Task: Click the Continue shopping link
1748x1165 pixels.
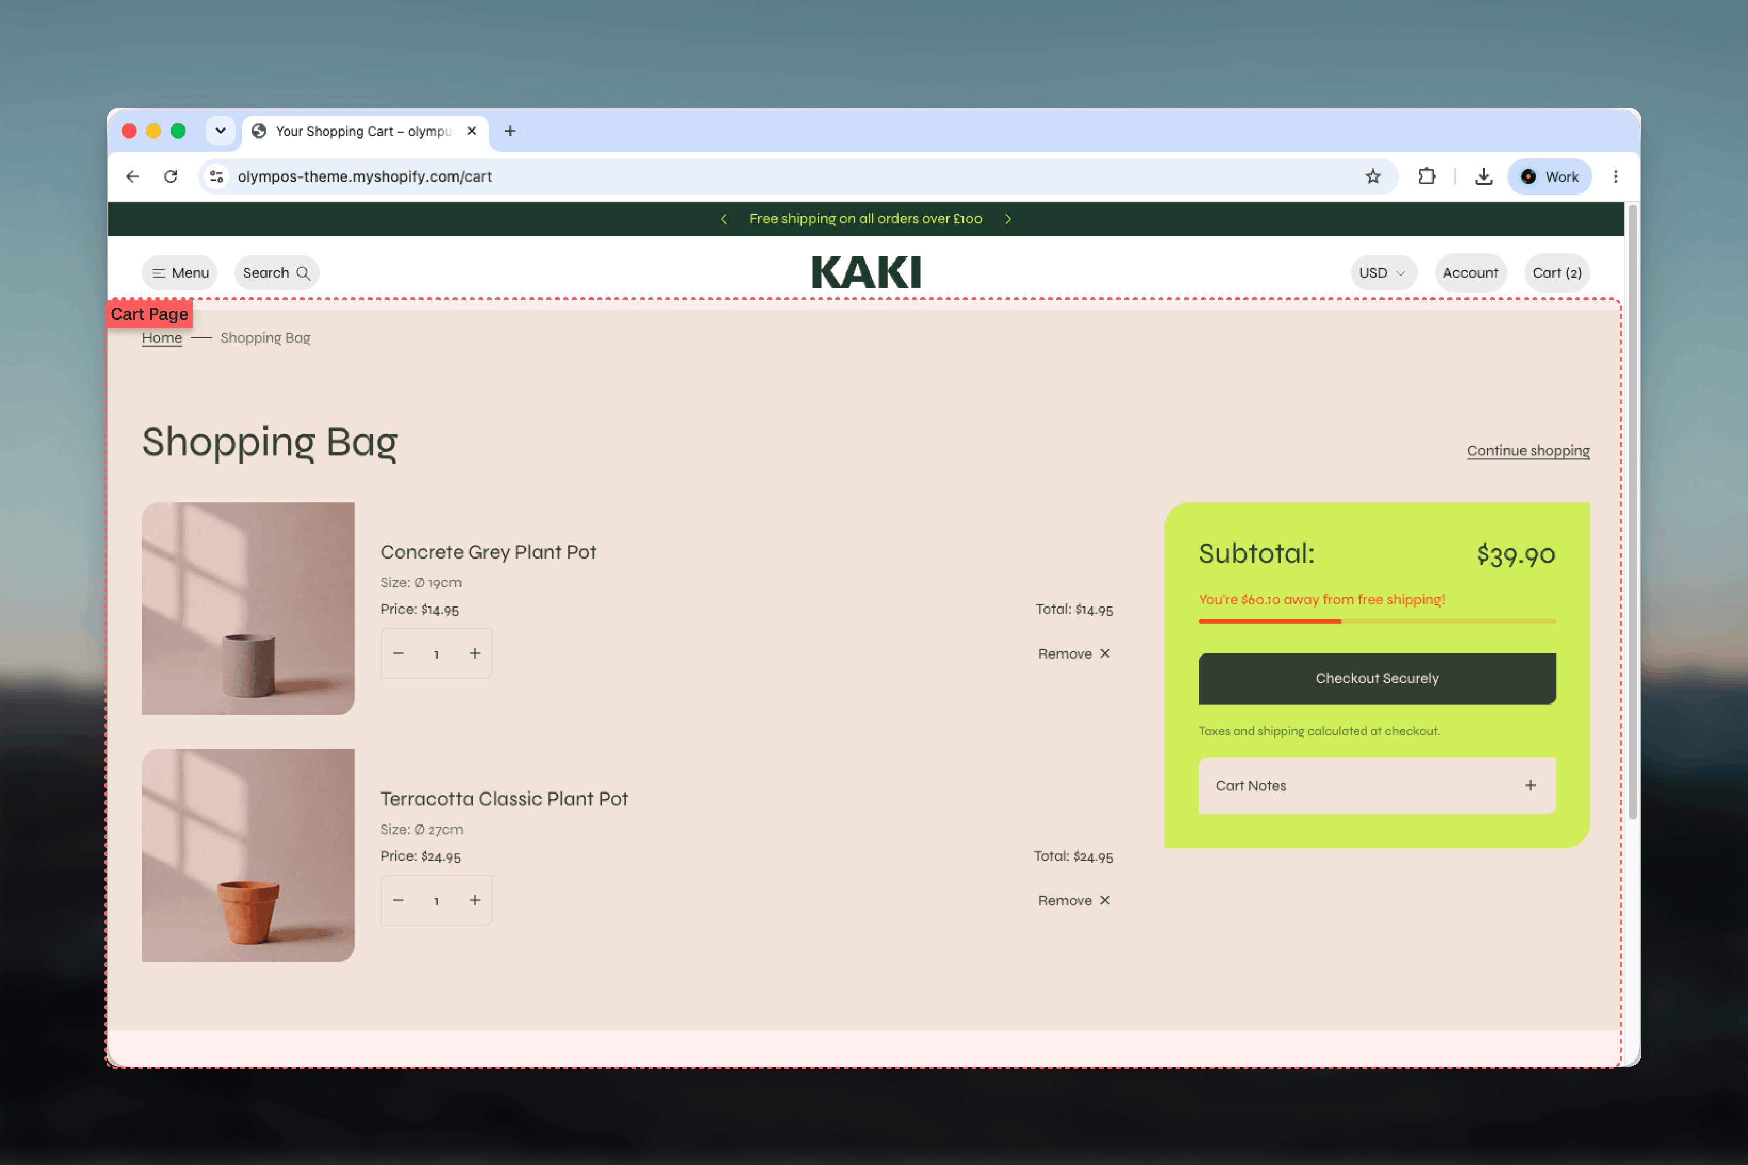Action: [x=1527, y=450]
